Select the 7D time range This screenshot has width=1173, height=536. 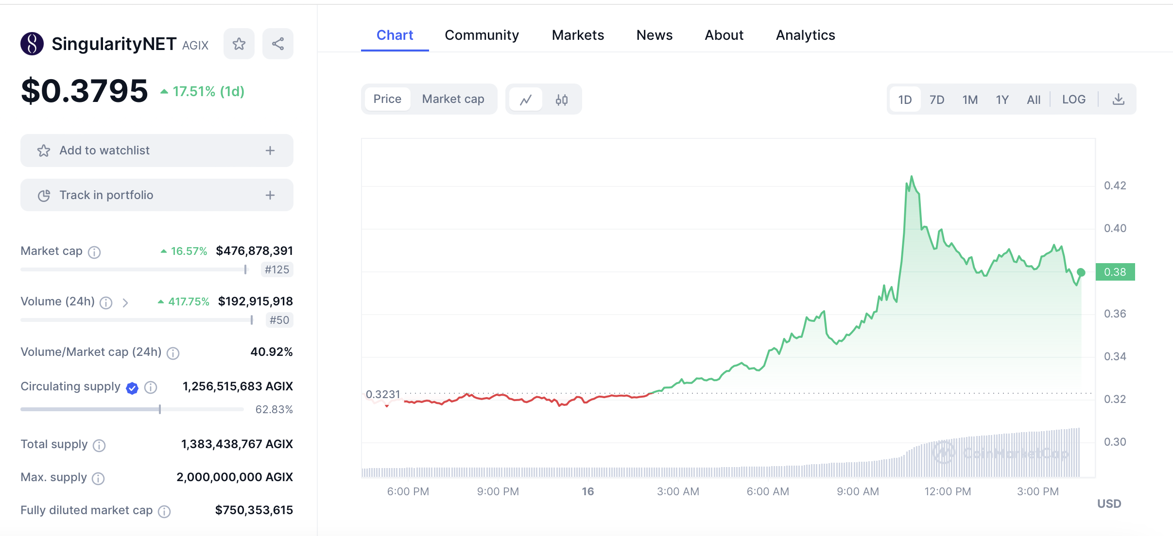936,100
